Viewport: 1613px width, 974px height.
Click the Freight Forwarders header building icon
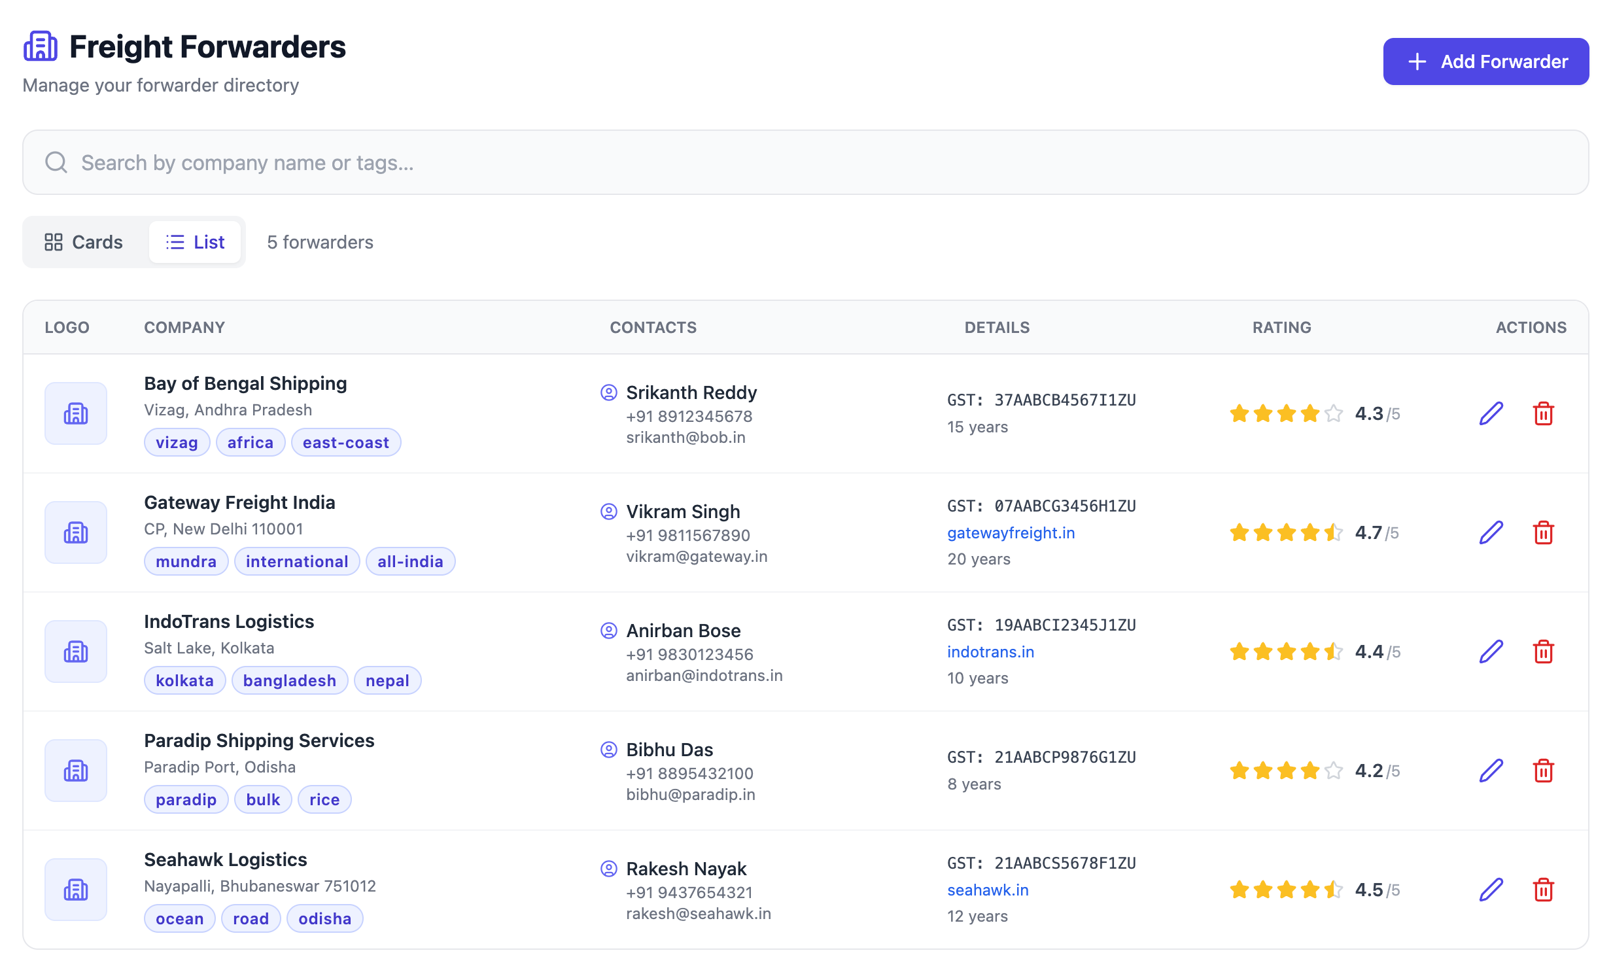click(x=41, y=46)
